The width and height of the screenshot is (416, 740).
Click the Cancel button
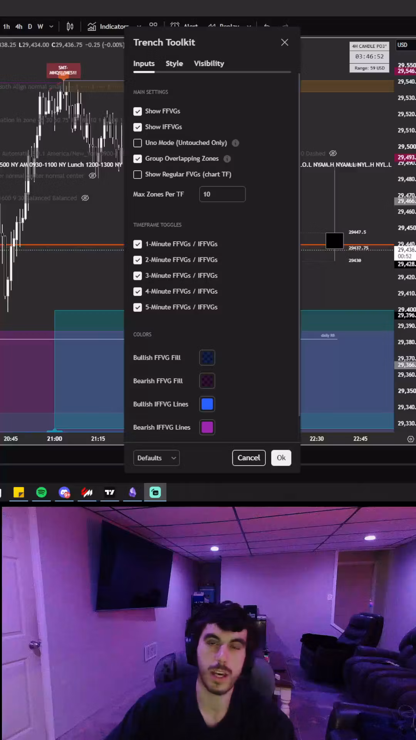tap(249, 458)
